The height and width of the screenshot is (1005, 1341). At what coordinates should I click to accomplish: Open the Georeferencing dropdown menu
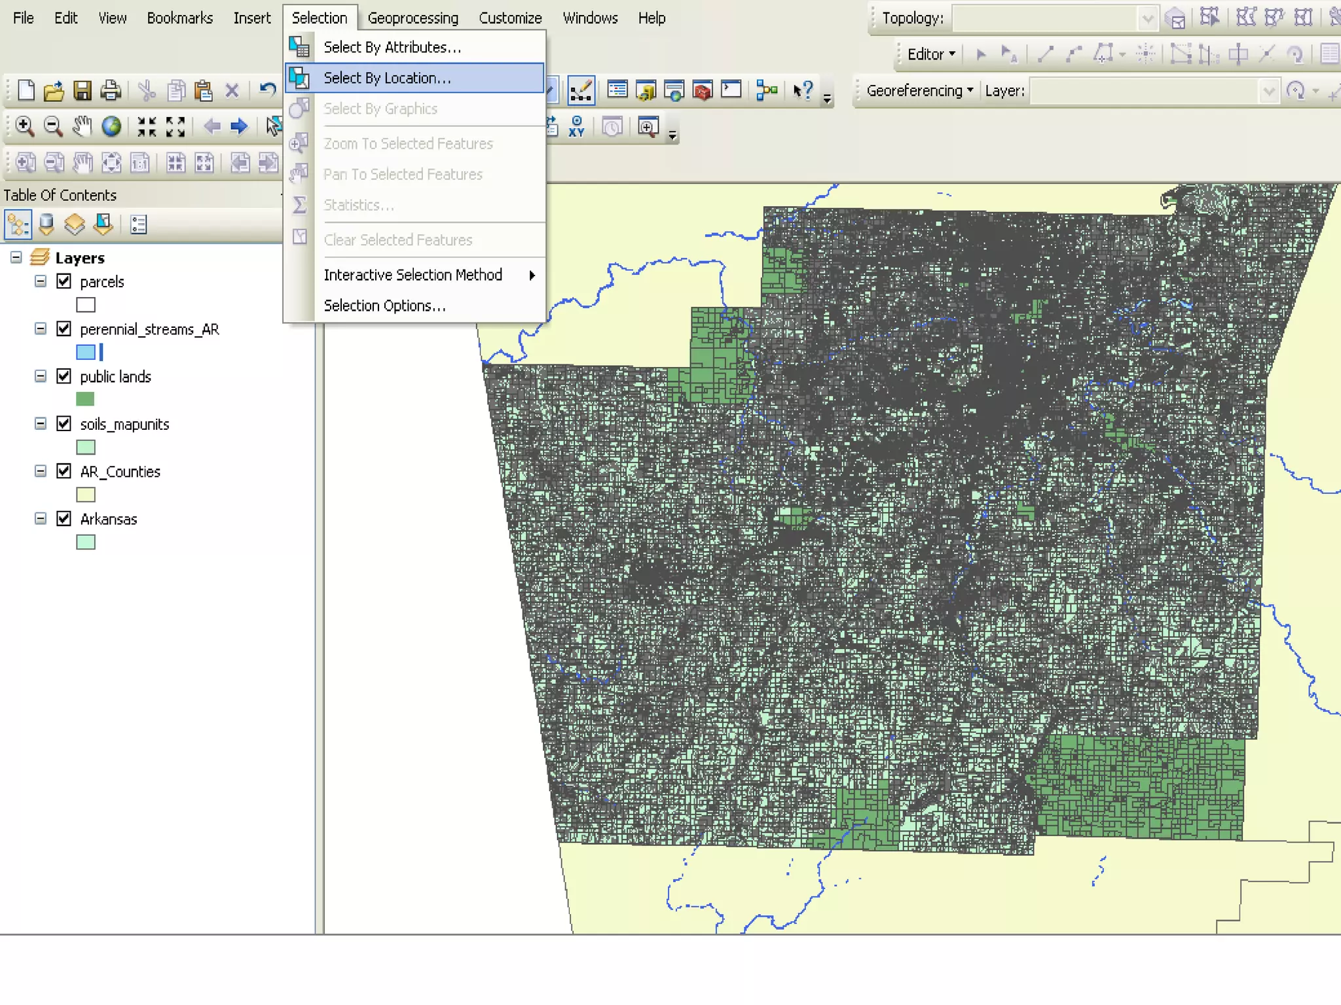(x=919, y=90)
